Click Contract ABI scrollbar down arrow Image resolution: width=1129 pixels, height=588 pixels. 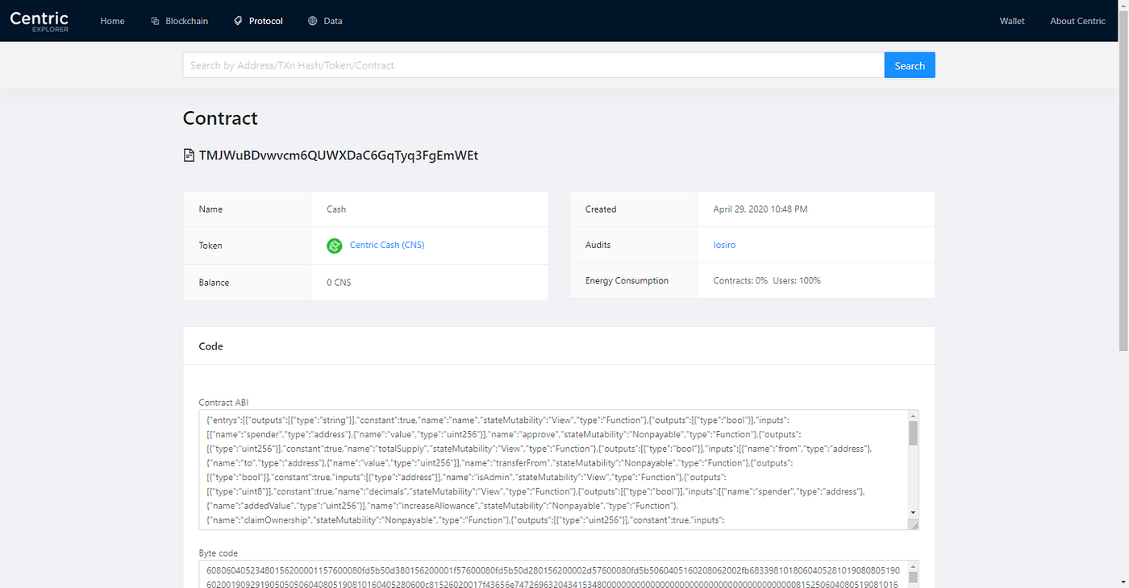(913, 512)
